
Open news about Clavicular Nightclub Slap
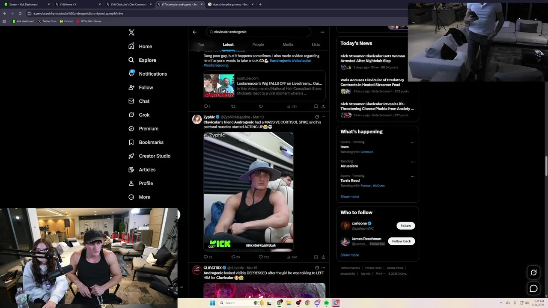tap(372, 59)
